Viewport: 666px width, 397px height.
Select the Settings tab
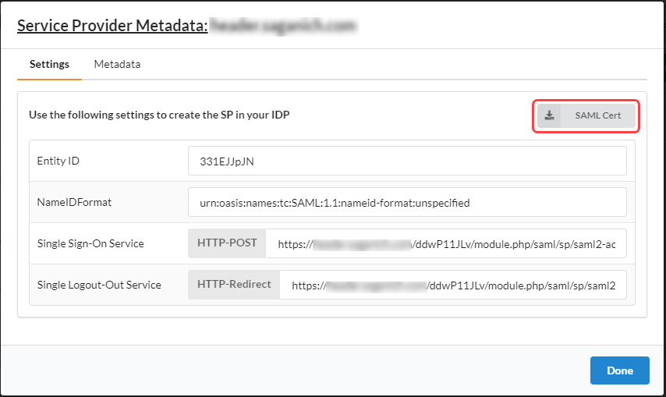[x=49, y=64]
